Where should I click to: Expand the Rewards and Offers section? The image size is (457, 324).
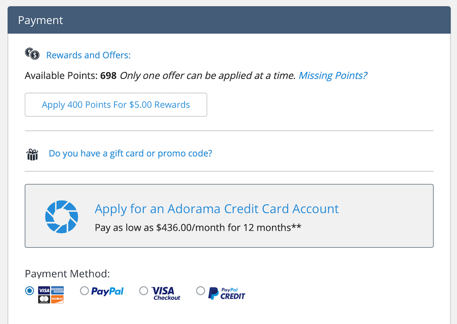pos(88,55)
